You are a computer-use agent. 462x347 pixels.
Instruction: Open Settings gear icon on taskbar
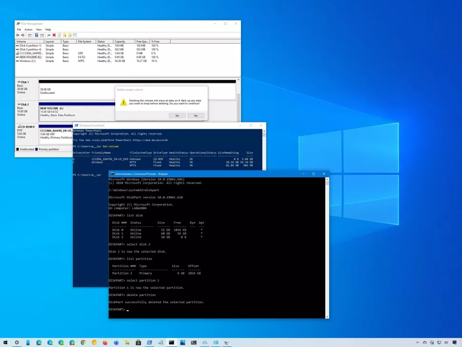[17, 342]
